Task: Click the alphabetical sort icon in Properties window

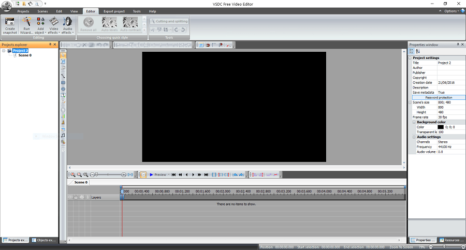Action: tap(418, 51)
